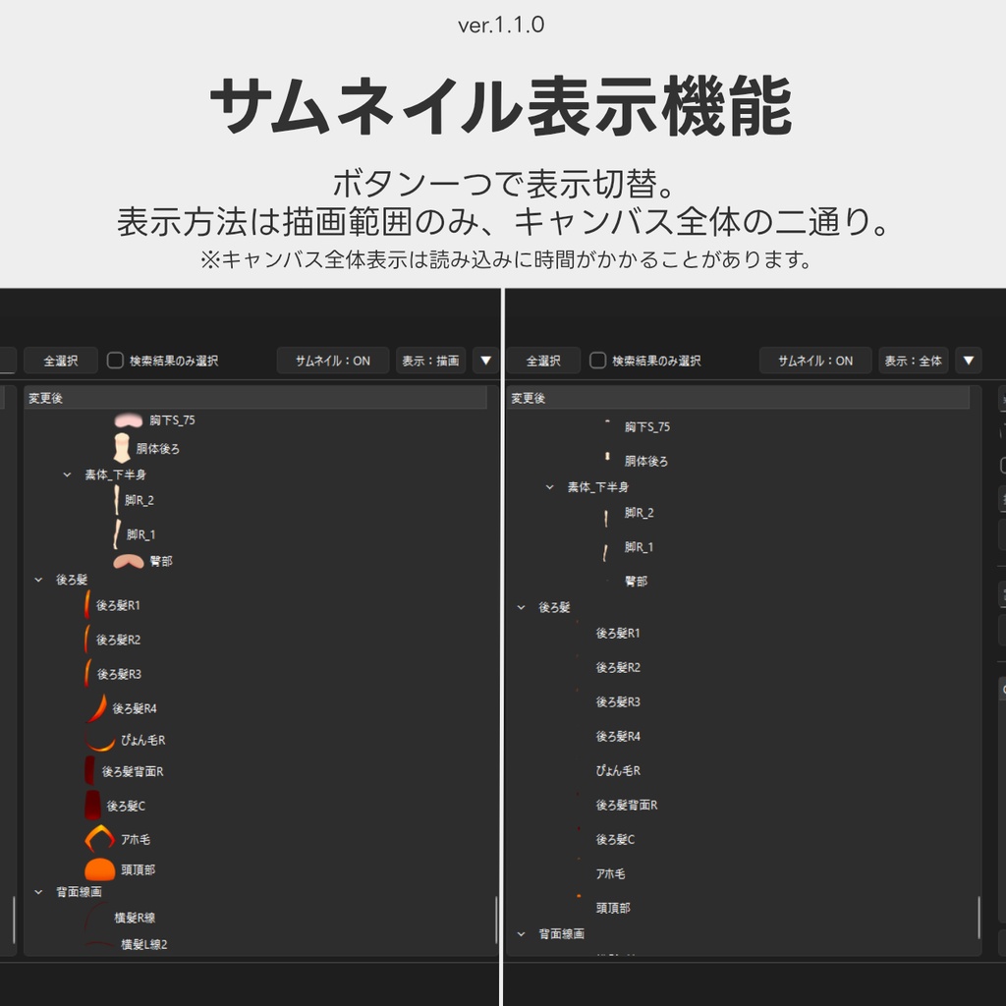Toggle サムネイル：ON button in left panel
Viewport: 1006px width, 1006px height.
(333, 361)
